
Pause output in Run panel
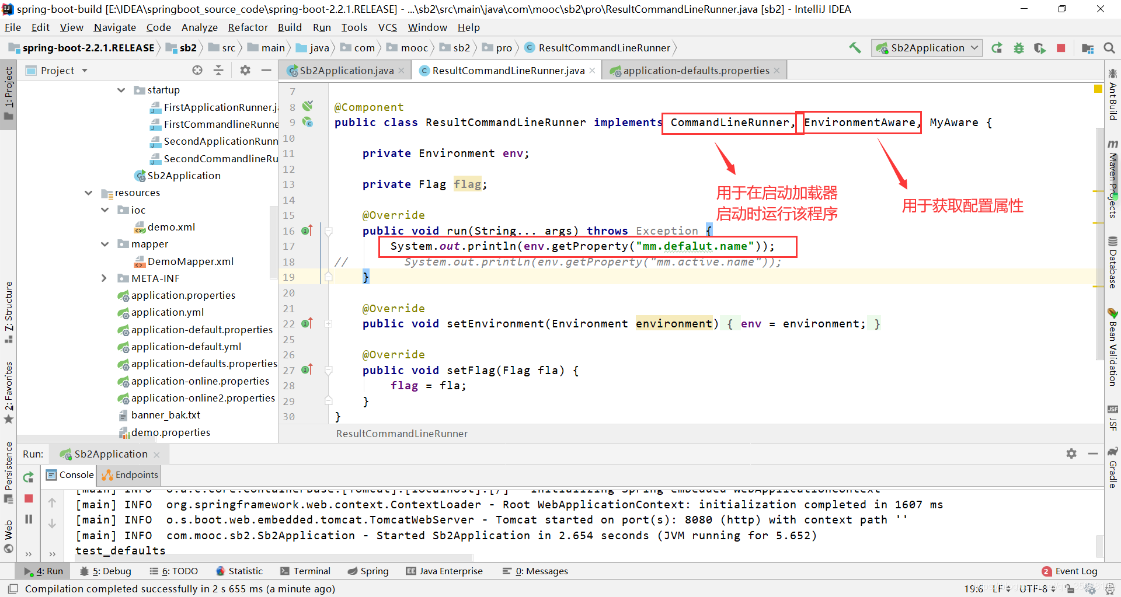[29, 519]
